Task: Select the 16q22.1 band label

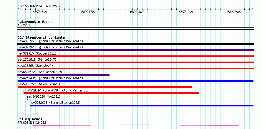Action: coord(24,26)
